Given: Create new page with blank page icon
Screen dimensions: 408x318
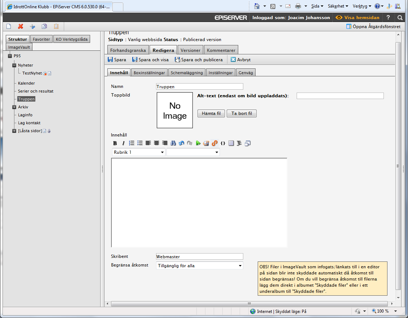Looking at the screenshot, I should pyautogui.click(x=9, y=26).
